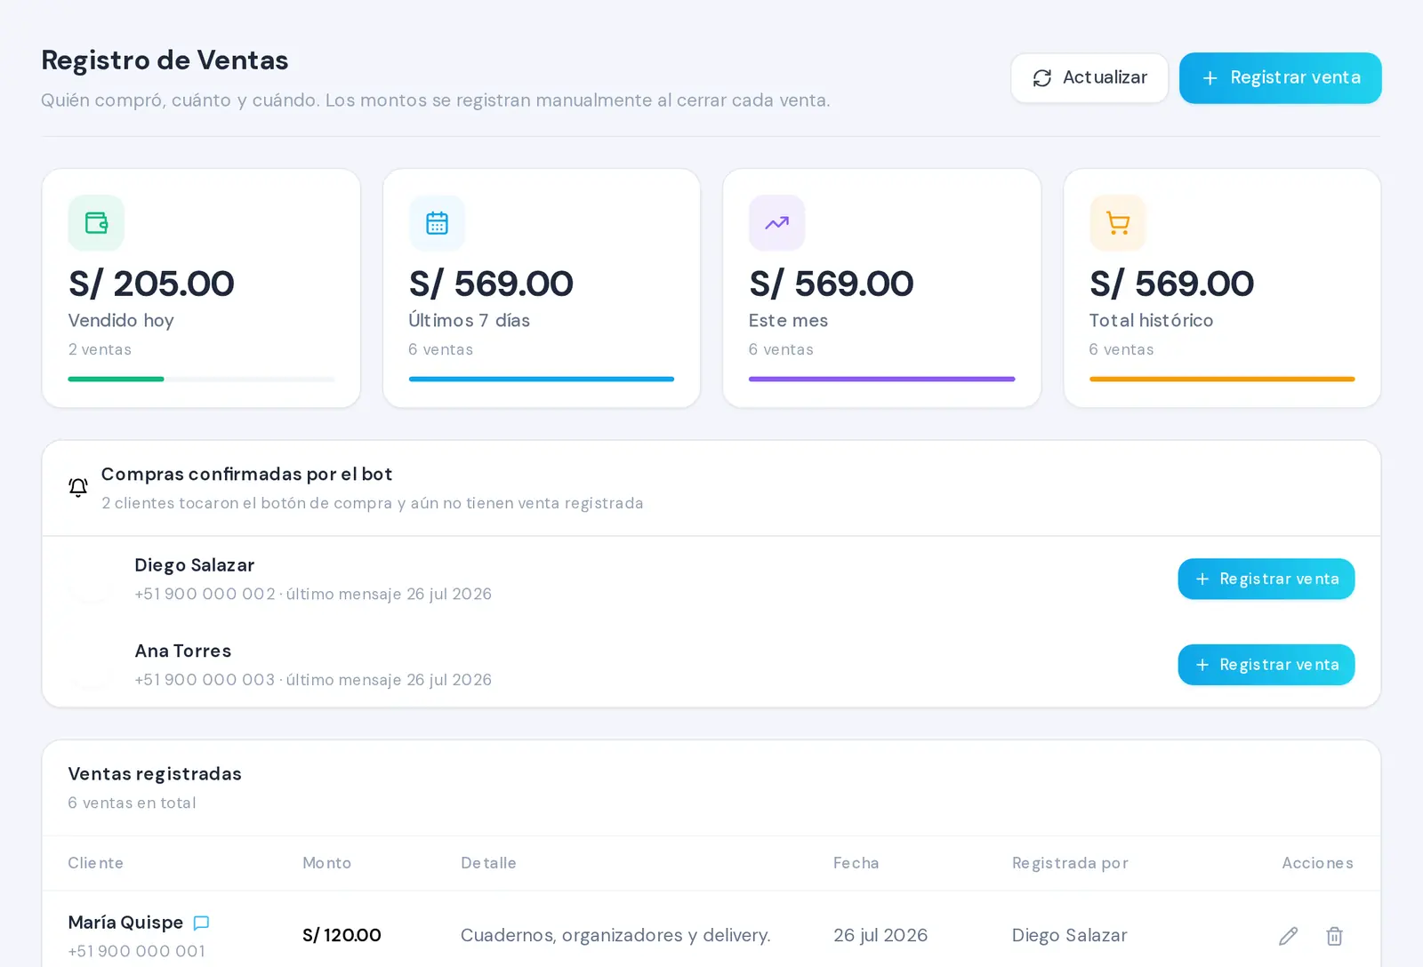
Task: Click the Actualizar refresh button
Action: coord(1089,78)
